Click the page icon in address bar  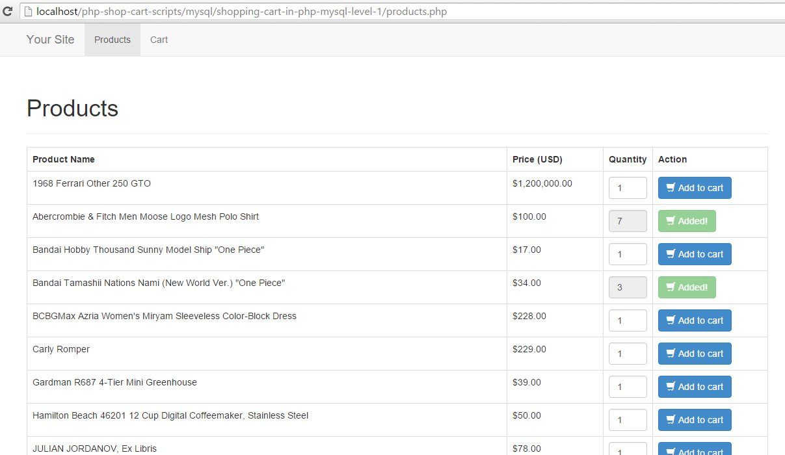coord(27,11)
